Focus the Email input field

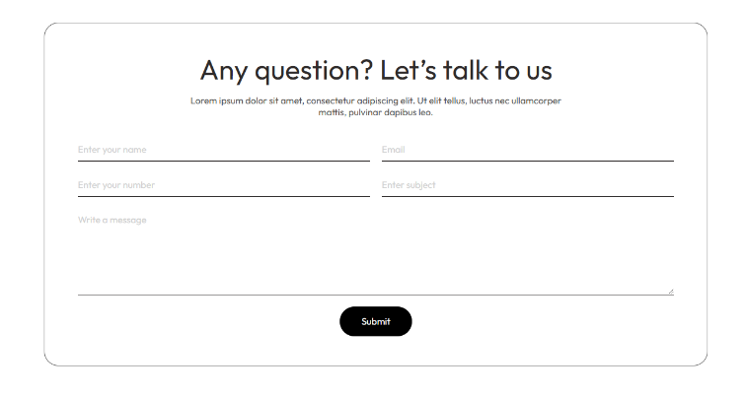click(x=527, y=150)
